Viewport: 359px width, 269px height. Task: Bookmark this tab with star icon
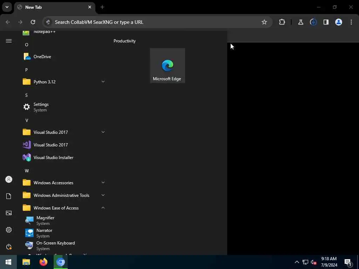click(264, 22)
